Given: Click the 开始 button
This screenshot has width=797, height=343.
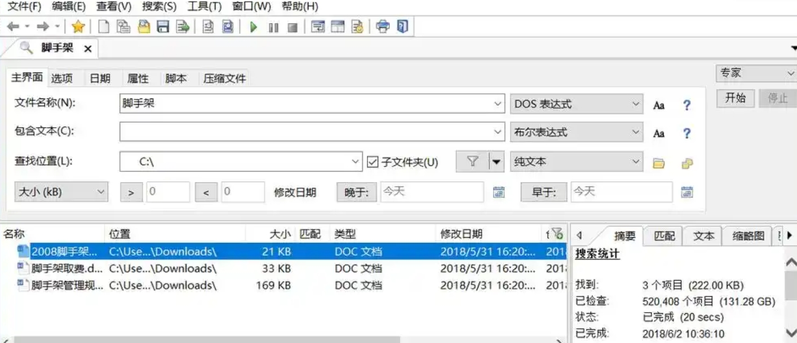Looking at the screenshot, I should click(736, 98).
